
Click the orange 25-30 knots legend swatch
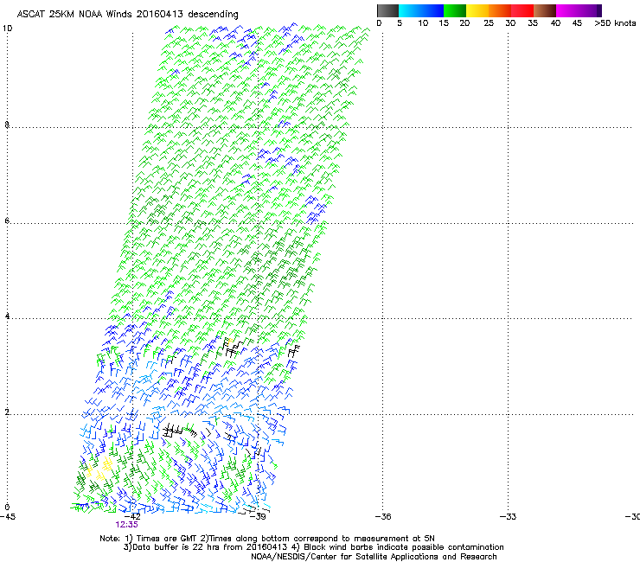[500, 10]
